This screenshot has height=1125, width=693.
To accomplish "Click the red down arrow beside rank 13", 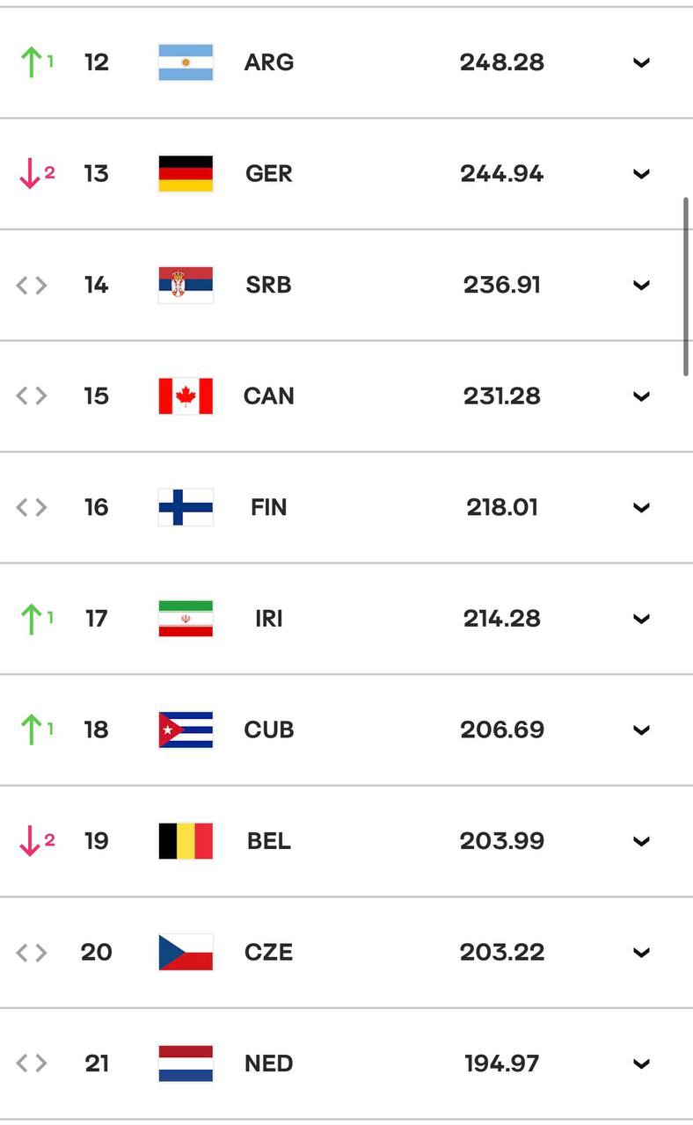I will point(30,174).
